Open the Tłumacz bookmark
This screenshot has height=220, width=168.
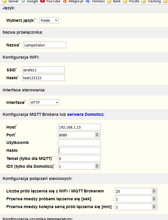(95, 1)
